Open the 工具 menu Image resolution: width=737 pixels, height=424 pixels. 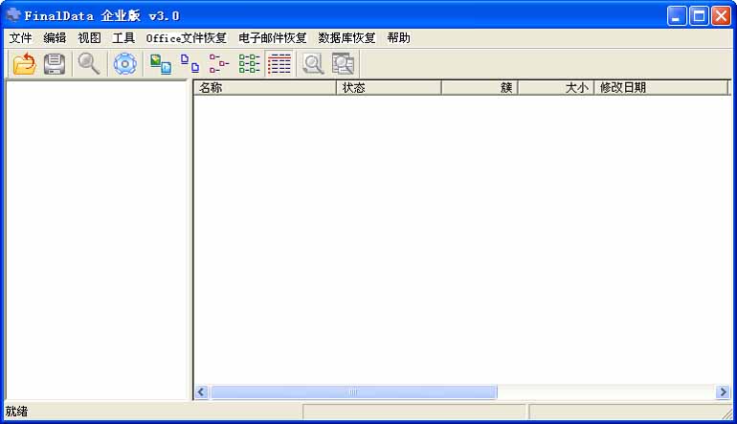pyautogui.click(x=123, y=38)
